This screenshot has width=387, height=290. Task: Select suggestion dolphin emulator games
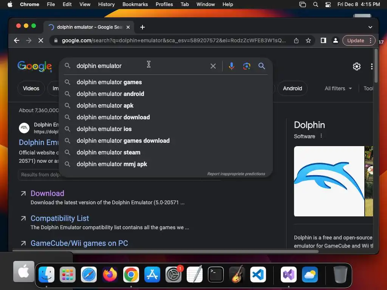click(x=166, y=82)
